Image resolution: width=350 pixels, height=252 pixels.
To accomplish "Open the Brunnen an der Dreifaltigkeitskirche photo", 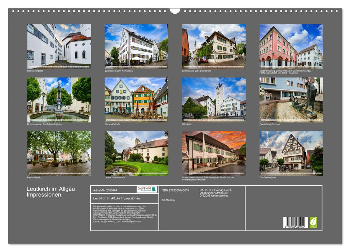I will click(x=59, y=100).
